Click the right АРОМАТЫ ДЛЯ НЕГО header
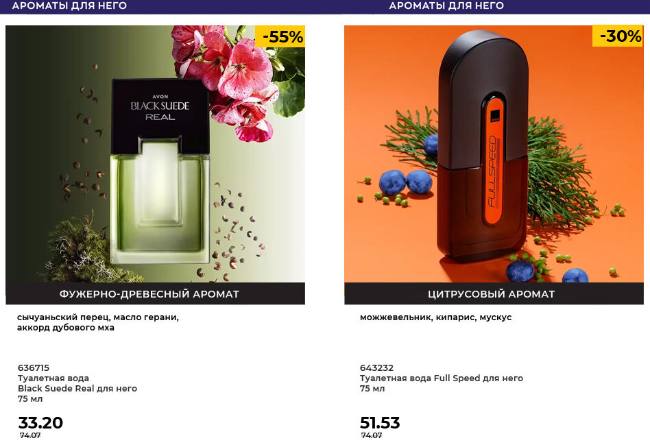Viewport: 650px width, 447px height. tap(446, 5)
